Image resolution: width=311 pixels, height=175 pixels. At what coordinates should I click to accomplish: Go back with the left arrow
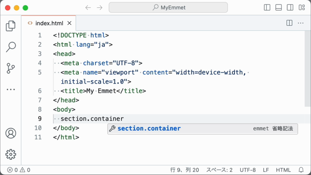(88, 8)
